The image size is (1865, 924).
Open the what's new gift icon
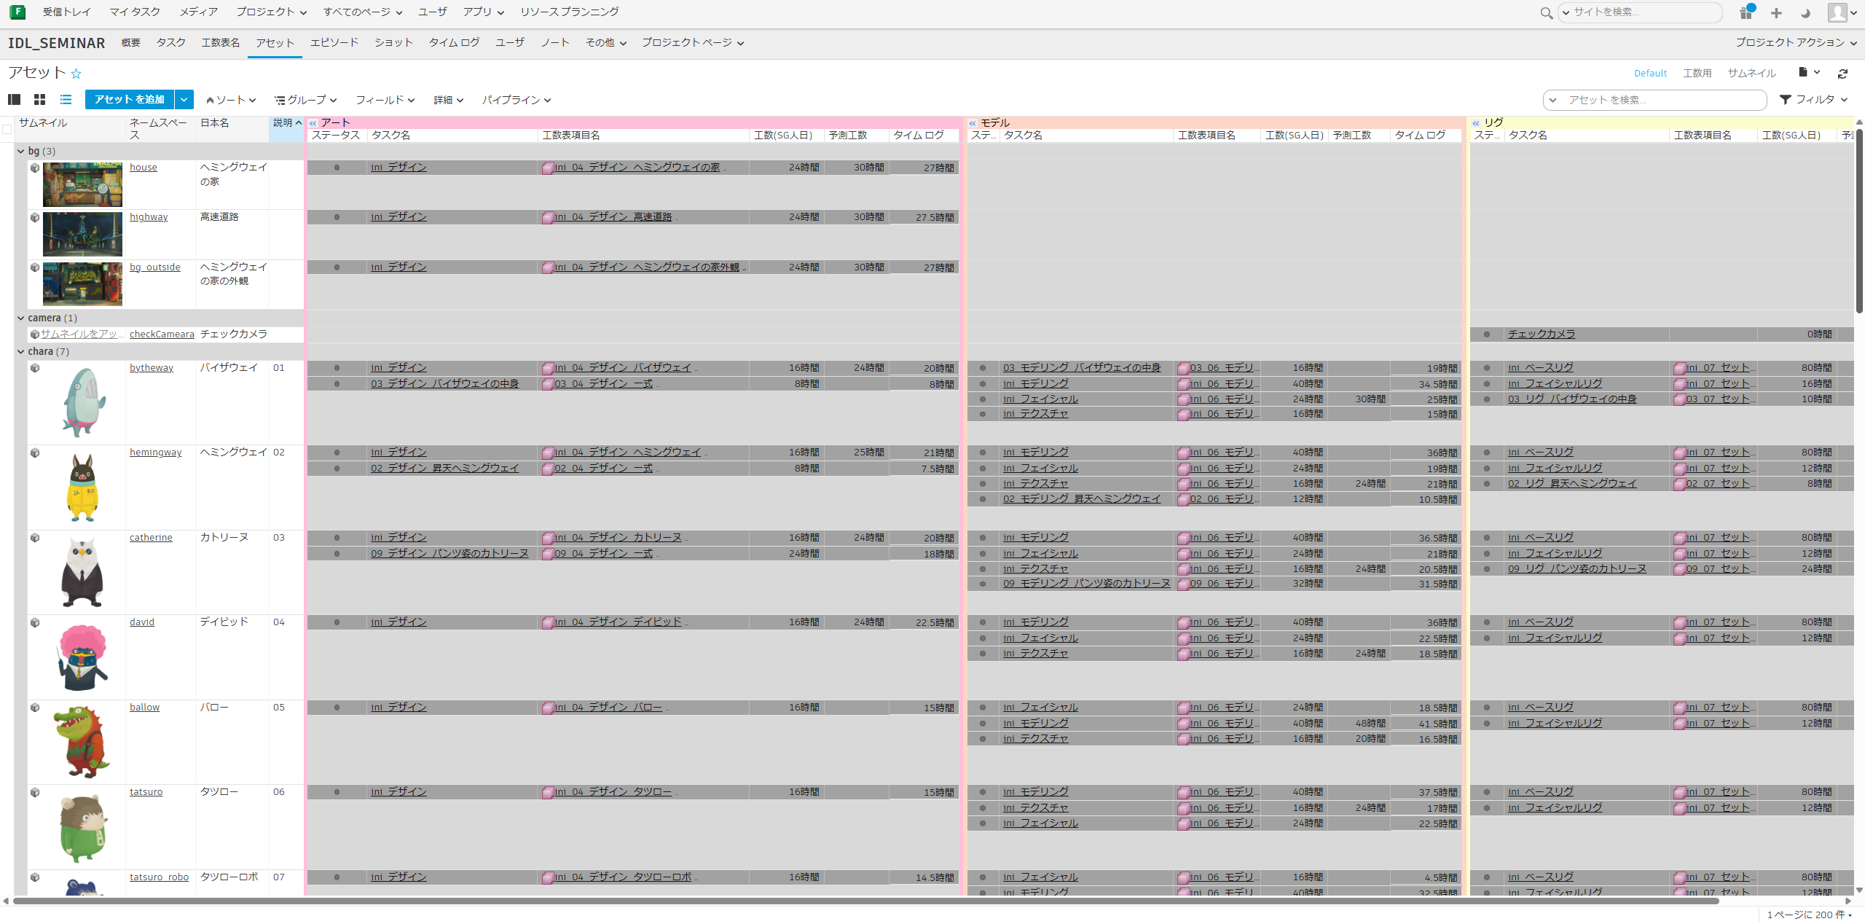(x=1746, y=12)
